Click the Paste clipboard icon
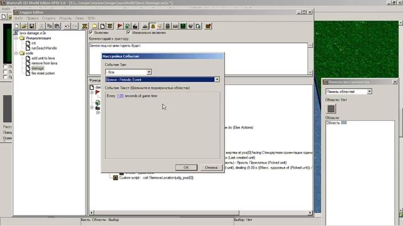This screenshot has height=226, width=403. [57, 26]
